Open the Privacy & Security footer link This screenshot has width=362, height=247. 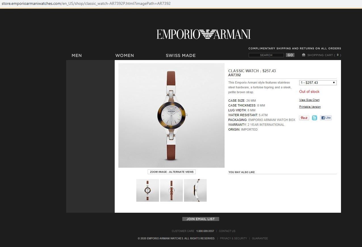tap(233, 239)
